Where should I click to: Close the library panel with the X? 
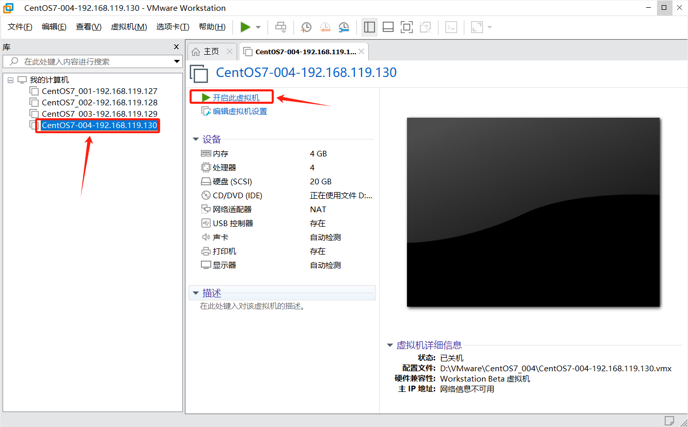[x=176, y=47]
